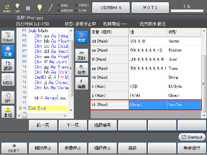Click 前一页 previous page button
This screenshot has height=155, width=207.
click(43, 125)
